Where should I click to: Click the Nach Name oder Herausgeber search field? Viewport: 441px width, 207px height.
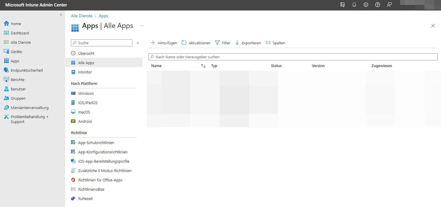tap(293, 57)
